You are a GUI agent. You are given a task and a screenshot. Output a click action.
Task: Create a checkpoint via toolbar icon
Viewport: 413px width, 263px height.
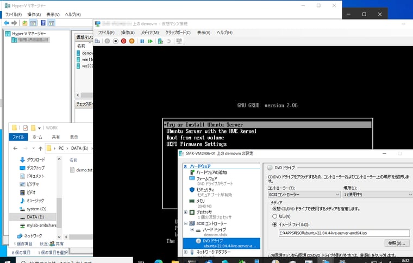click(160, 41)
